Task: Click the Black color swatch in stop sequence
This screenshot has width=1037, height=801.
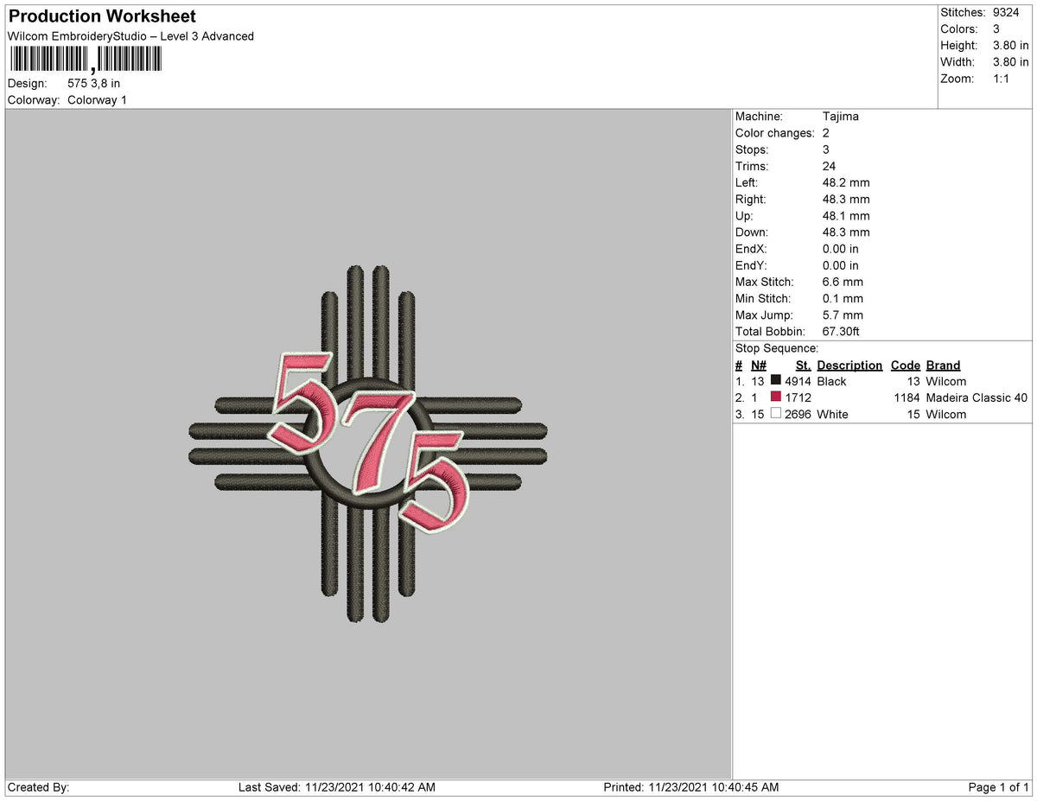Action: pyautogui.click(x=775, y=381)
